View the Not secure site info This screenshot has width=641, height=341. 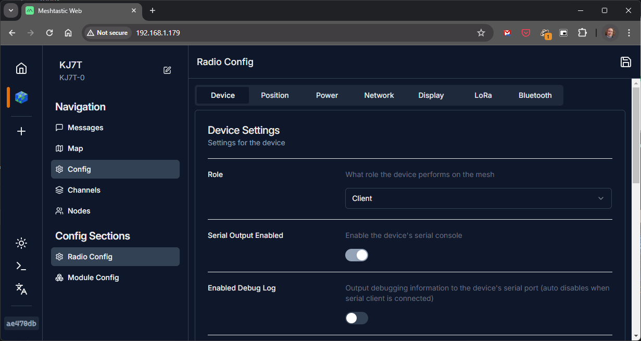[107, 33]
